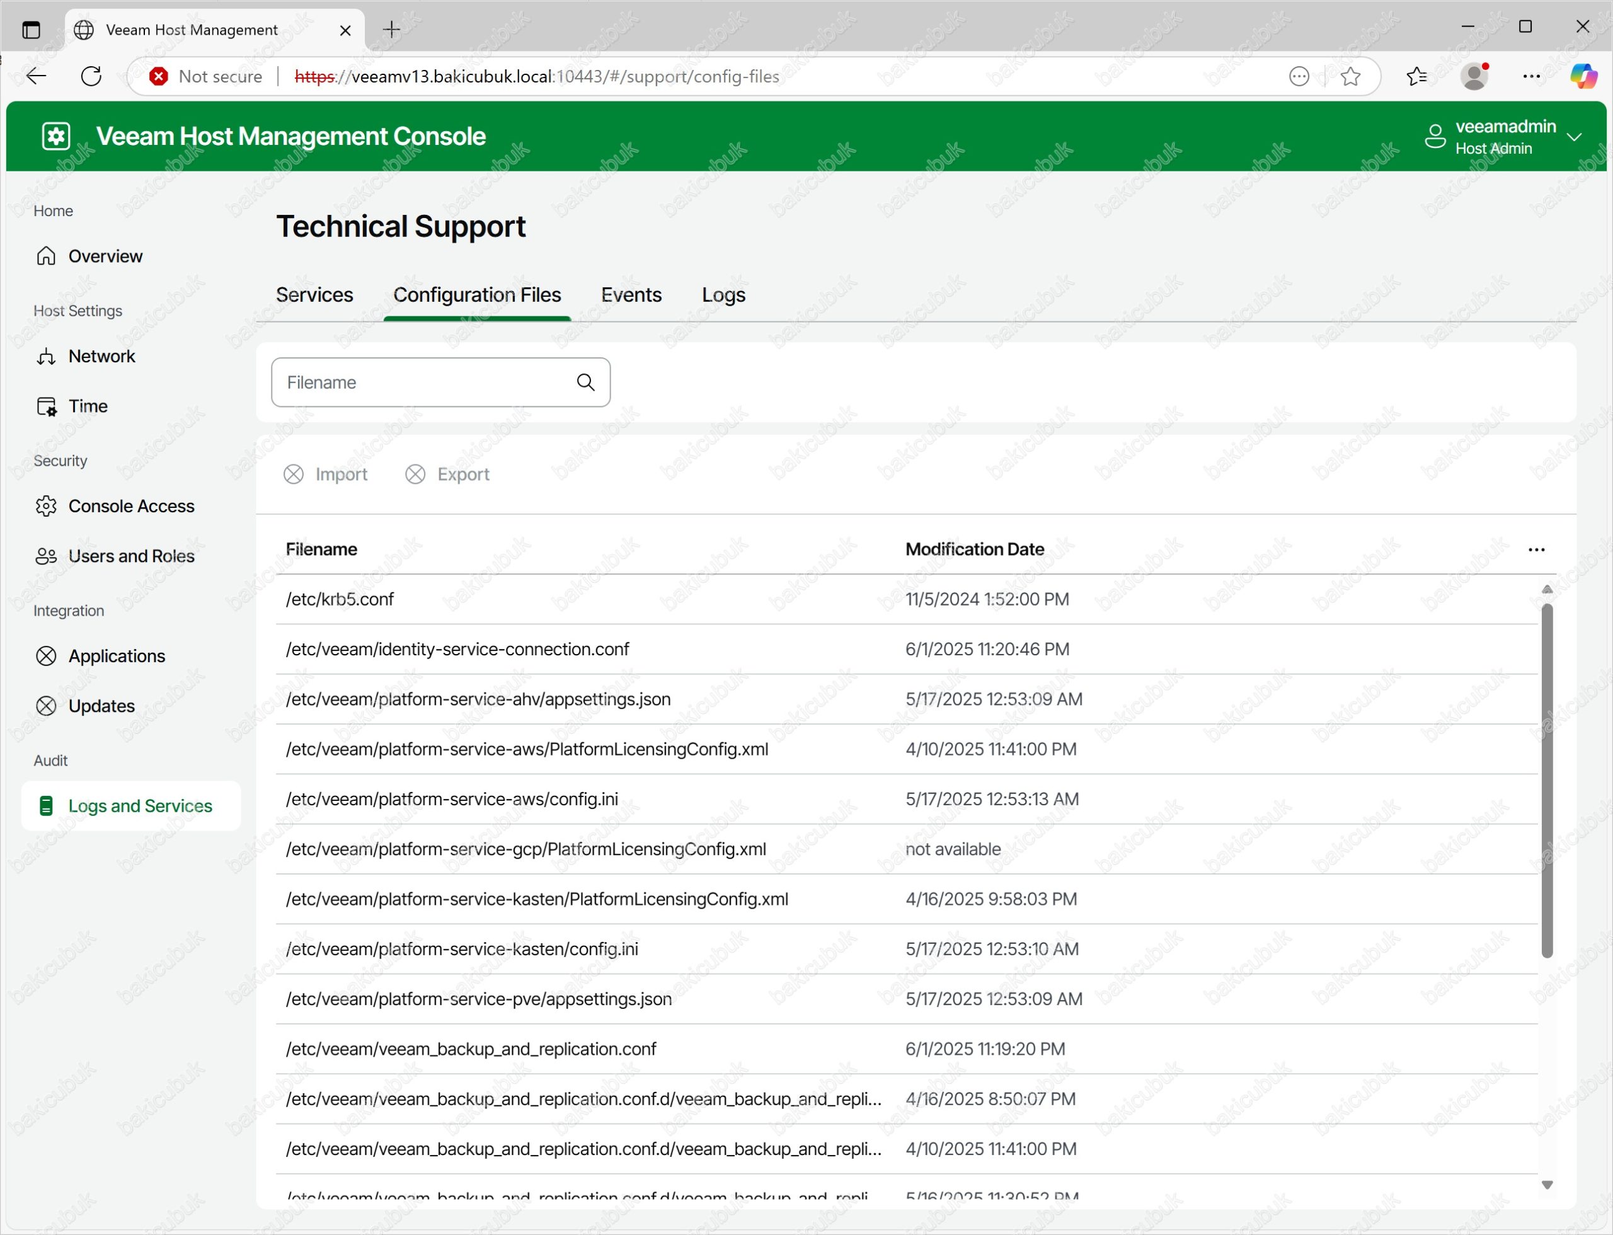This screenshot has width=1613, height=1235.
Task: Select platform-service-gcp/PlatformLicensingConfig.xml row
Action: click(x=907, y=849)
